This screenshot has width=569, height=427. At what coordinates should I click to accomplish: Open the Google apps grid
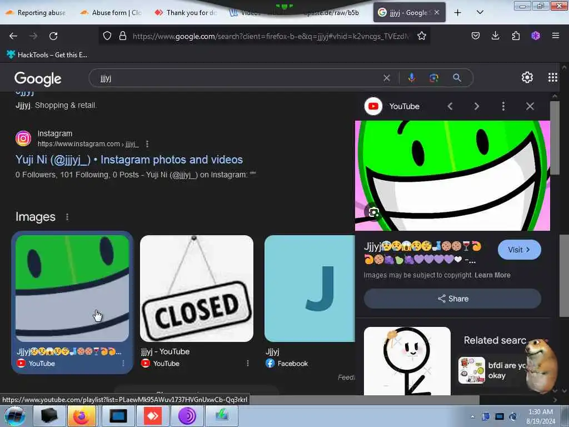(x=553, y=77)
